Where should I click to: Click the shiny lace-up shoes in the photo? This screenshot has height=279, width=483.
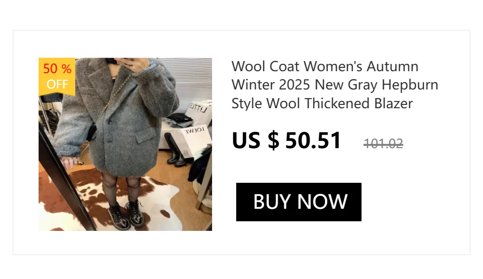click(x=127, y=215)
